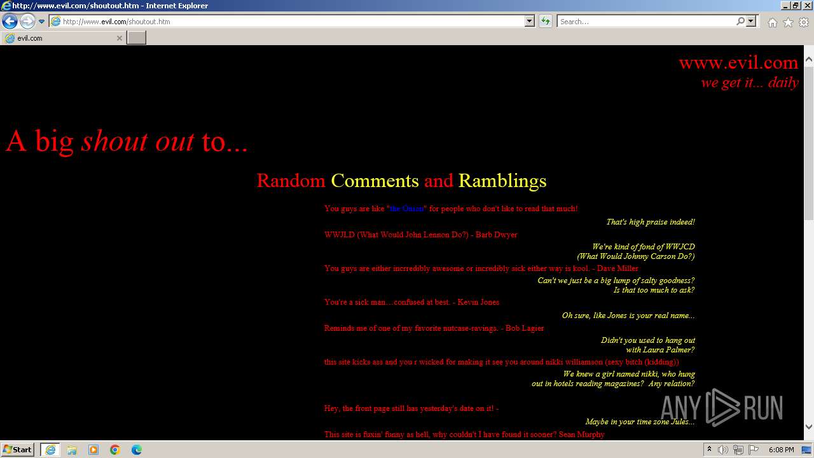Click the Bob Lagier comment

(x=434, y=328)
